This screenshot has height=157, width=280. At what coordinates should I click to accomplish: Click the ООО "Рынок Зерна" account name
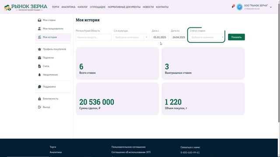[256, 6]
